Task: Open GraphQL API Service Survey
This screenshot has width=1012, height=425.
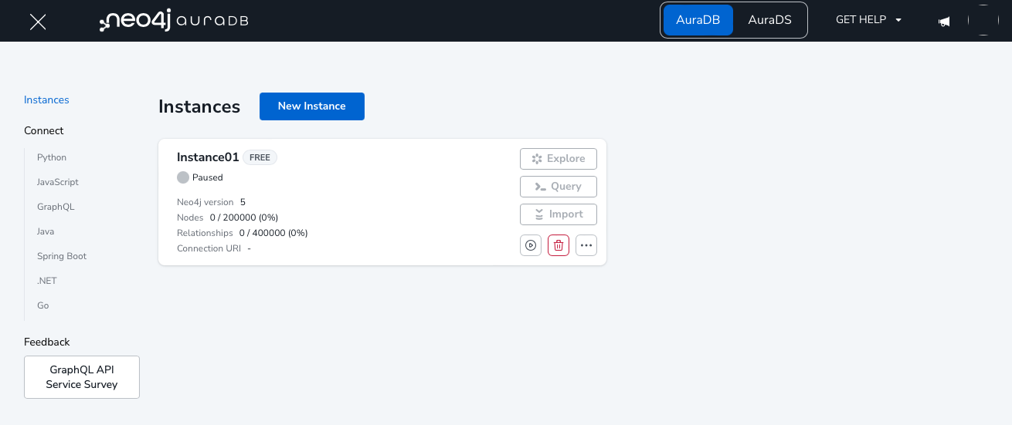Action: coord(82,377)
